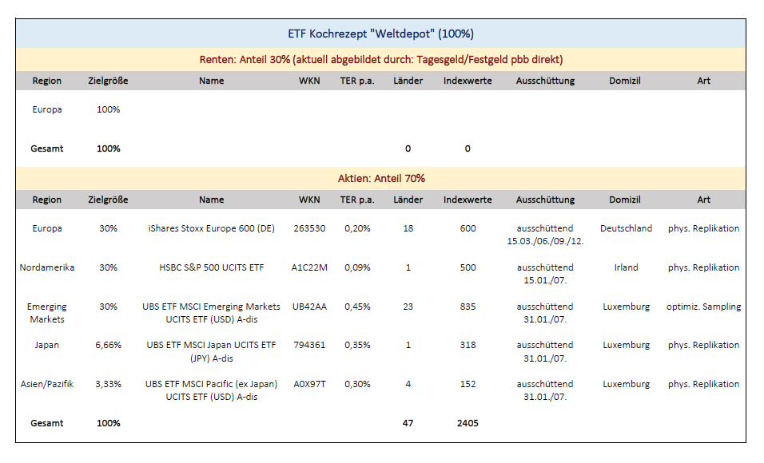Click the TER value 0,09%
Screen dimensions: 764x463
point(357,267)
